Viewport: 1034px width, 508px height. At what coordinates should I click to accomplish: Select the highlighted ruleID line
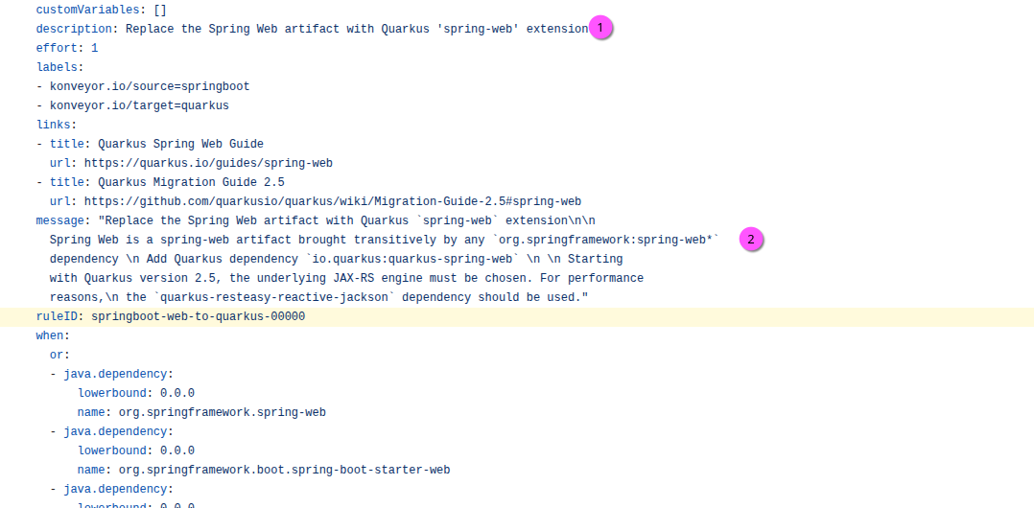pyautogui.click(x=171, y=316)
